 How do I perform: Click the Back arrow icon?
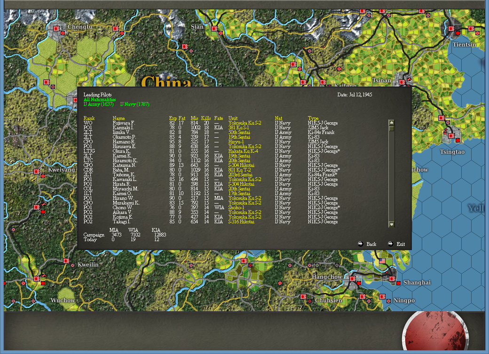tap(361, 244)
